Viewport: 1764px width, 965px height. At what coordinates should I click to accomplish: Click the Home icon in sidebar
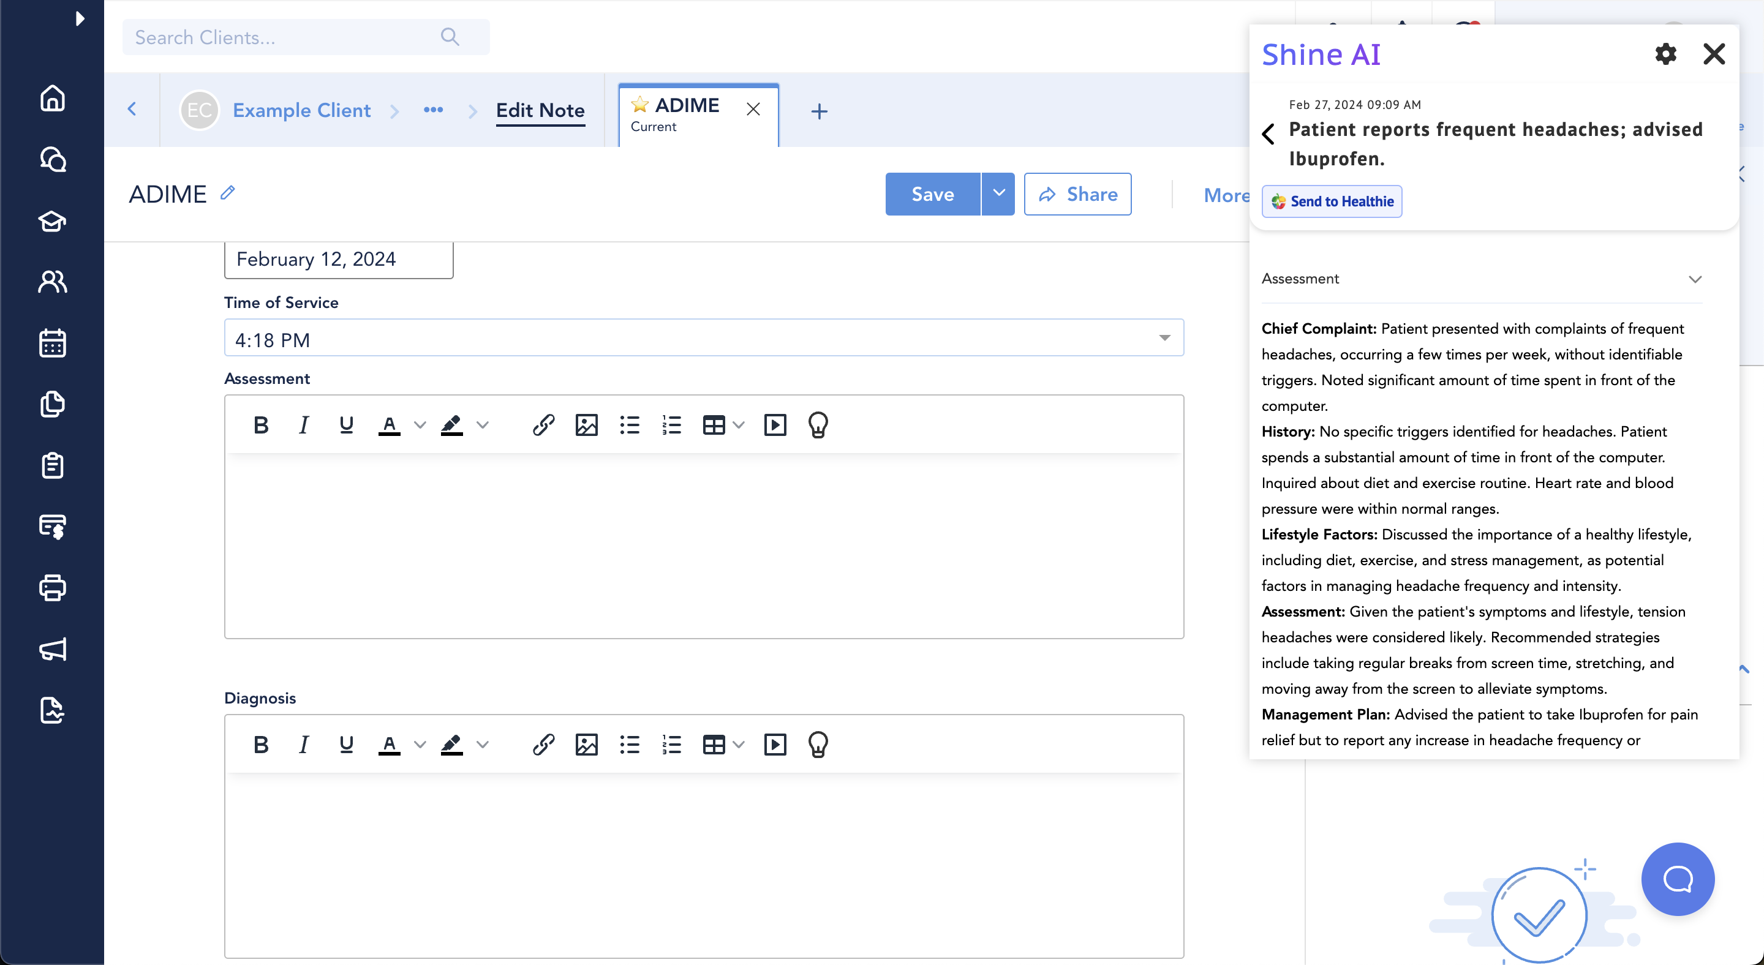coord(52,98)
